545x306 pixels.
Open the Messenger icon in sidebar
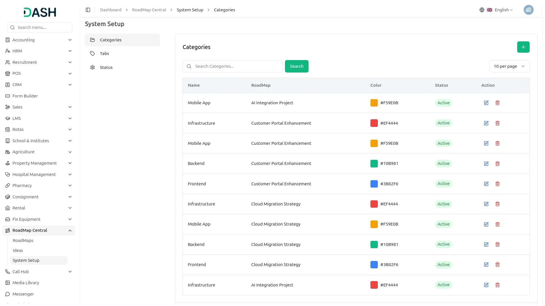tap(7, 294)
